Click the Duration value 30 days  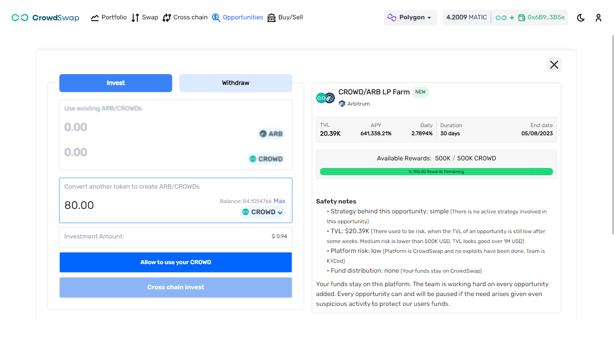[x=450, y=133]
